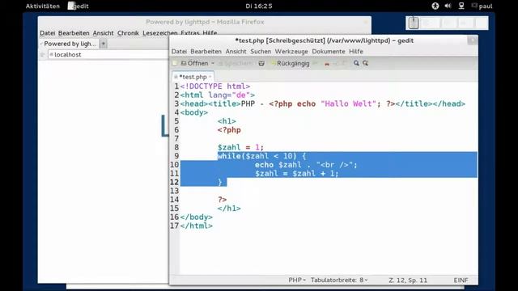Click the echo $zahl line

pos(306,165)
